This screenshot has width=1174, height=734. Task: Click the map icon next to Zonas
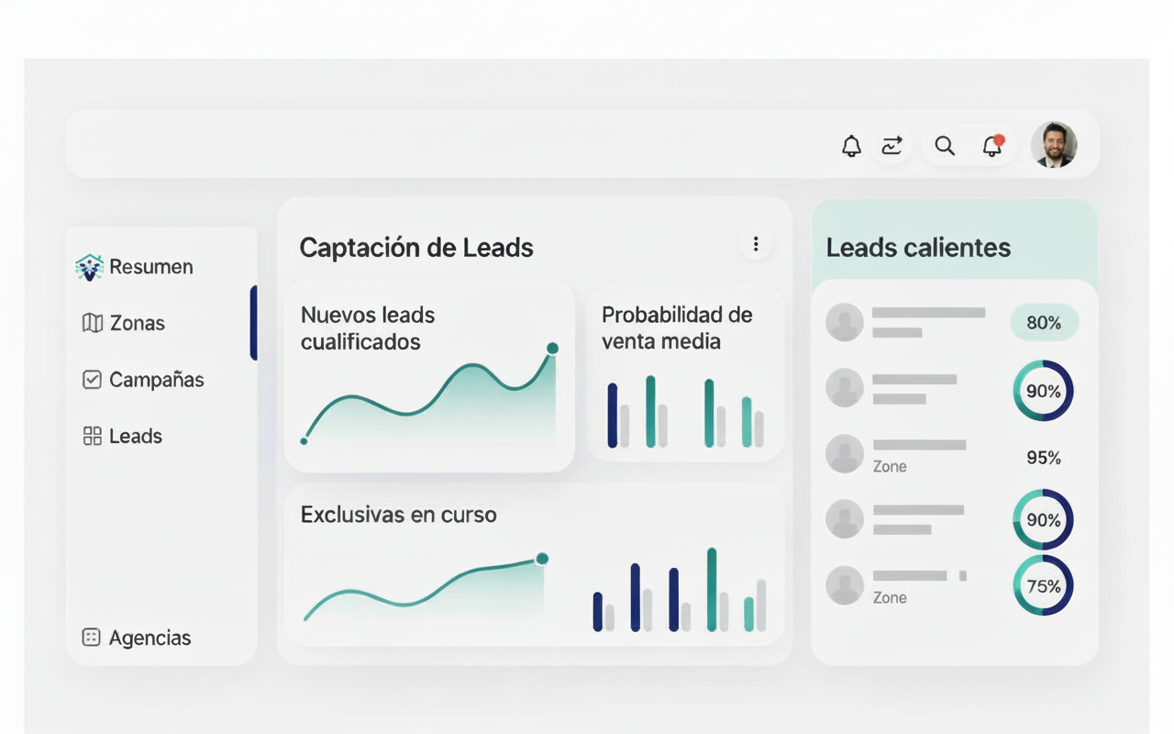(x=92, y=323)
